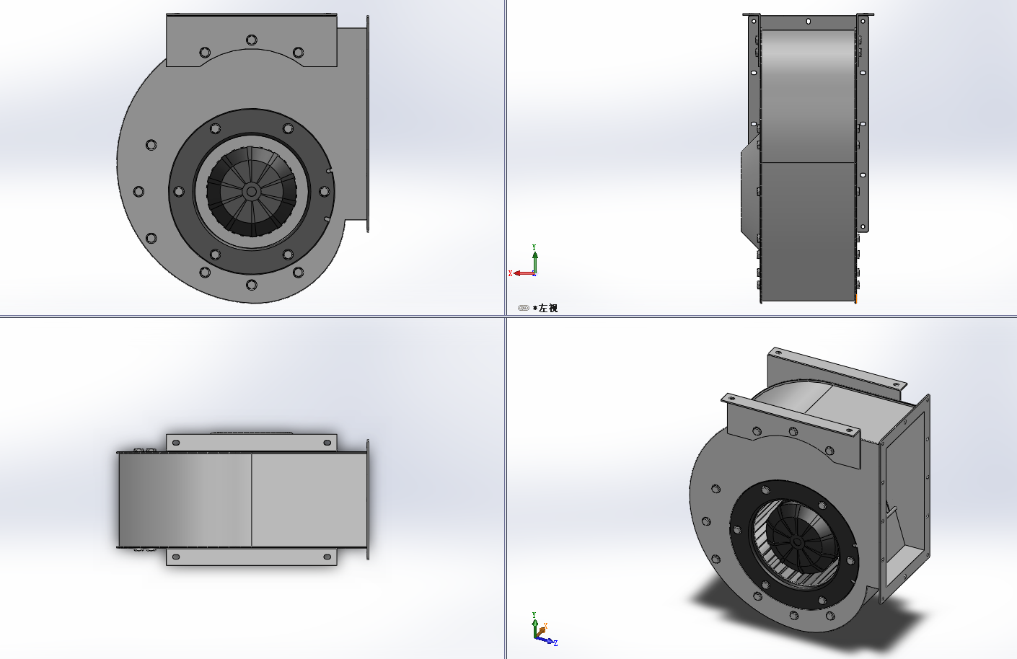Click the link-views chain icon beside *左视

pyautogui.click(x=524, y=308)
